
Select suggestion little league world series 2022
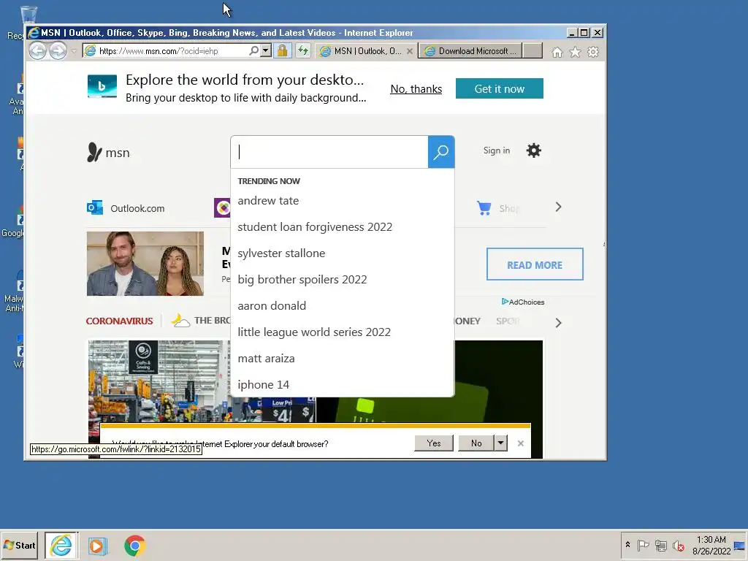coord(314,332)
